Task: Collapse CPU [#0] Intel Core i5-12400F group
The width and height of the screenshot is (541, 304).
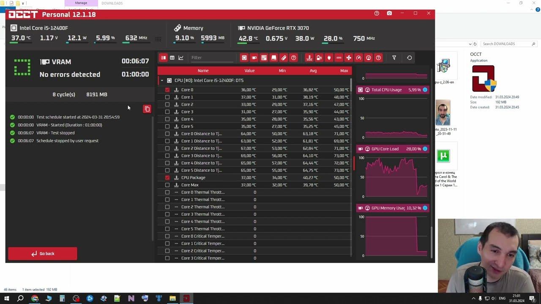Action: tap(162, 80)
